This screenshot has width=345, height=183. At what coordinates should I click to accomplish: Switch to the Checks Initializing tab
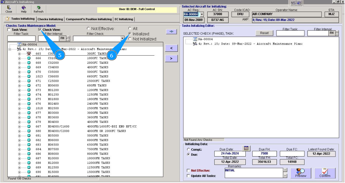50,19
